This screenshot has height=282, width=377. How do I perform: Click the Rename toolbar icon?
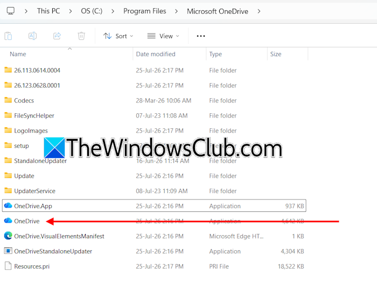(x=32, y=36)
